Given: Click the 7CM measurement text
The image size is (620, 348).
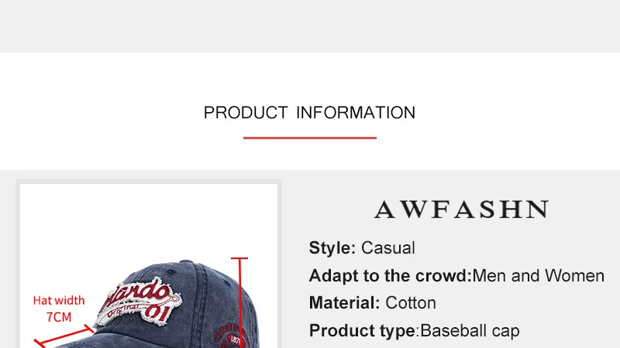Looking at the screenshot, I should click(59, 317).
